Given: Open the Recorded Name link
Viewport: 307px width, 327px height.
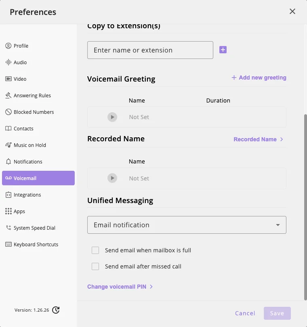Looking at the screenshot, I should pos(259,139).
